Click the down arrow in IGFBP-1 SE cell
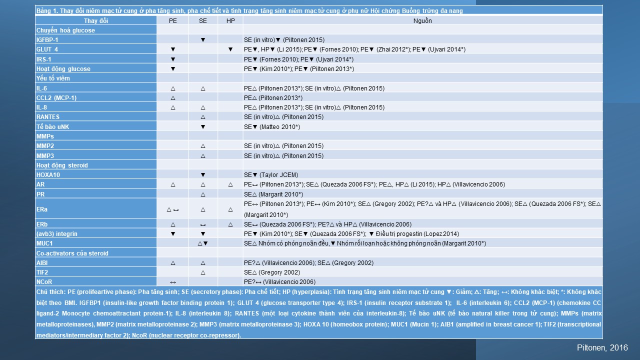Screen dimensions: 640x360 click(x=203, y=40)
